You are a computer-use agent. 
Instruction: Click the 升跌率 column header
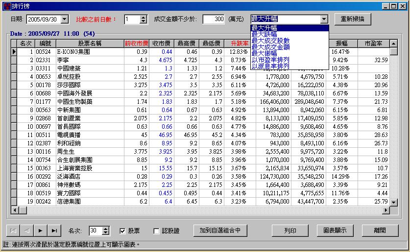(240, 44)
